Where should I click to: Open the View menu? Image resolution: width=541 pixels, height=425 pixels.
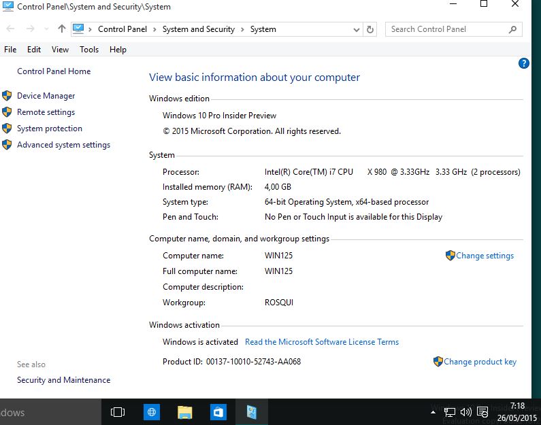point(60,50)
